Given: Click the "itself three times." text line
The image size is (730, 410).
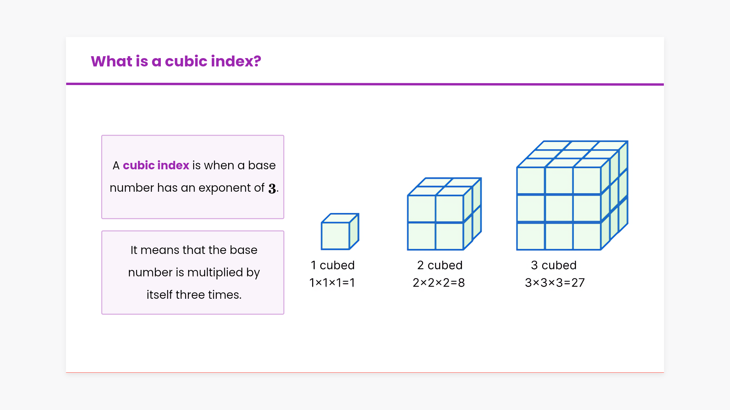Looking at the screenshot, I should 194,295.
